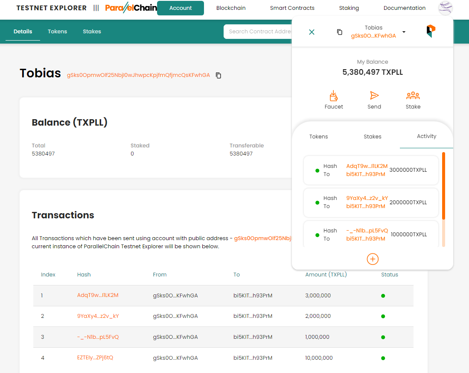Click status dot for transaction 1

click(383, 296)
